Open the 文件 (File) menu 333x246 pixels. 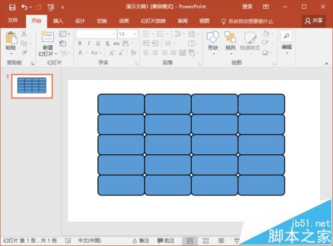pos(13,21)
